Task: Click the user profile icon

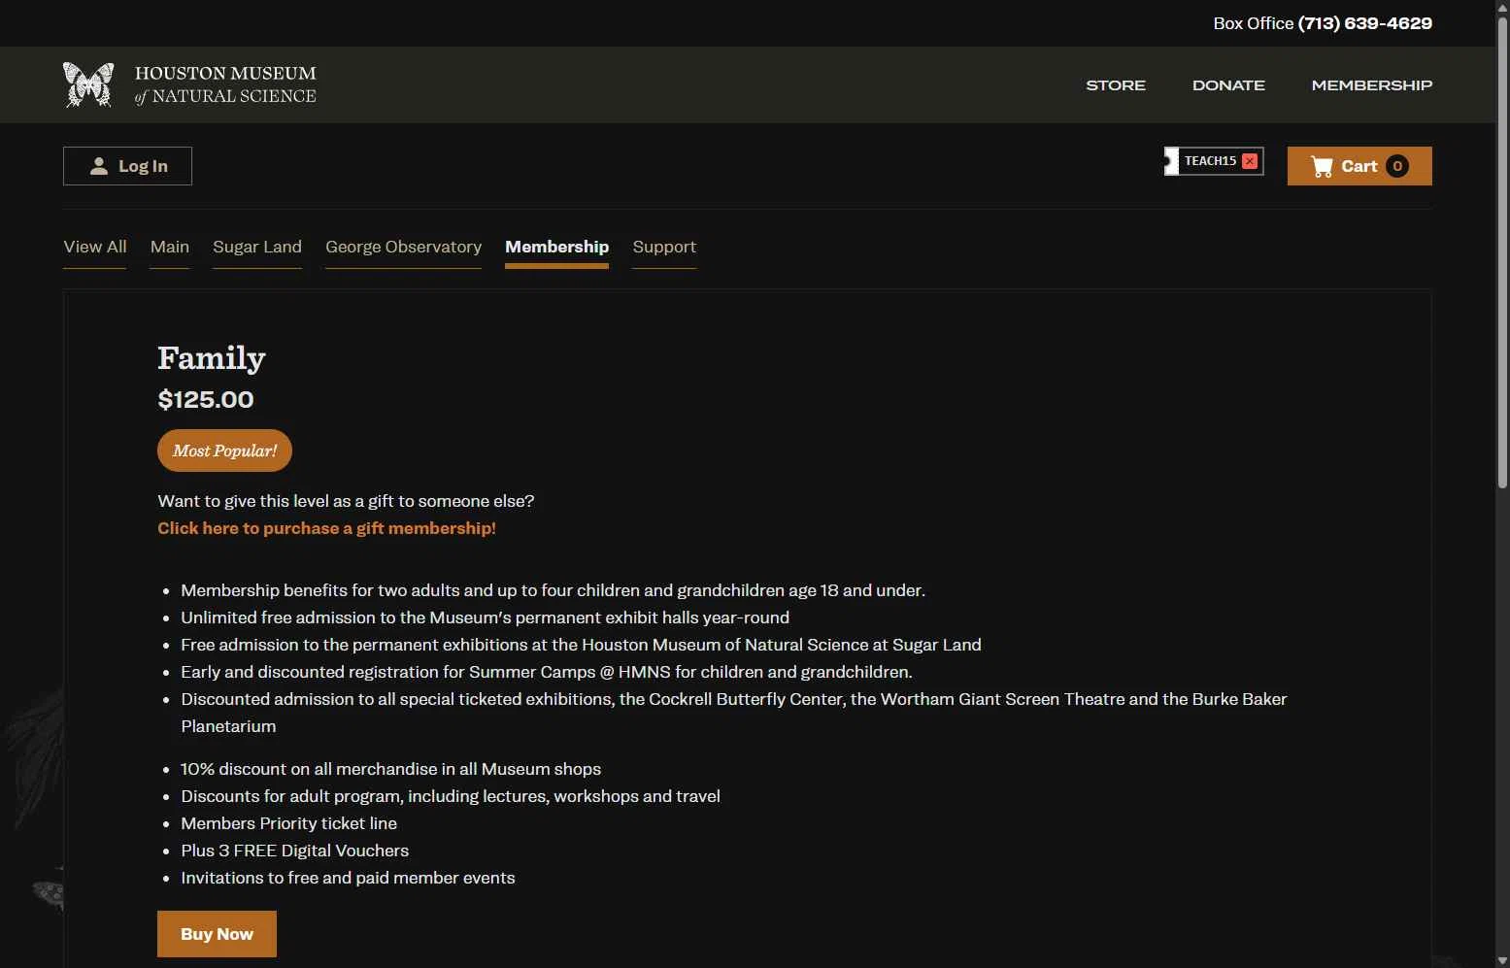Action: pos(99,166)
